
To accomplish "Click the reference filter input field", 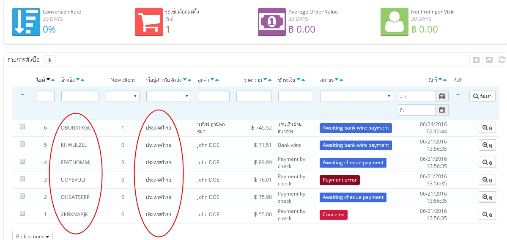I will (80, 96).
